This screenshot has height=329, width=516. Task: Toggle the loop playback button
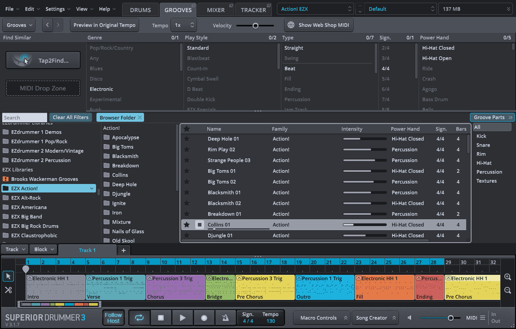pyautogui.click(x=139, y=317)
